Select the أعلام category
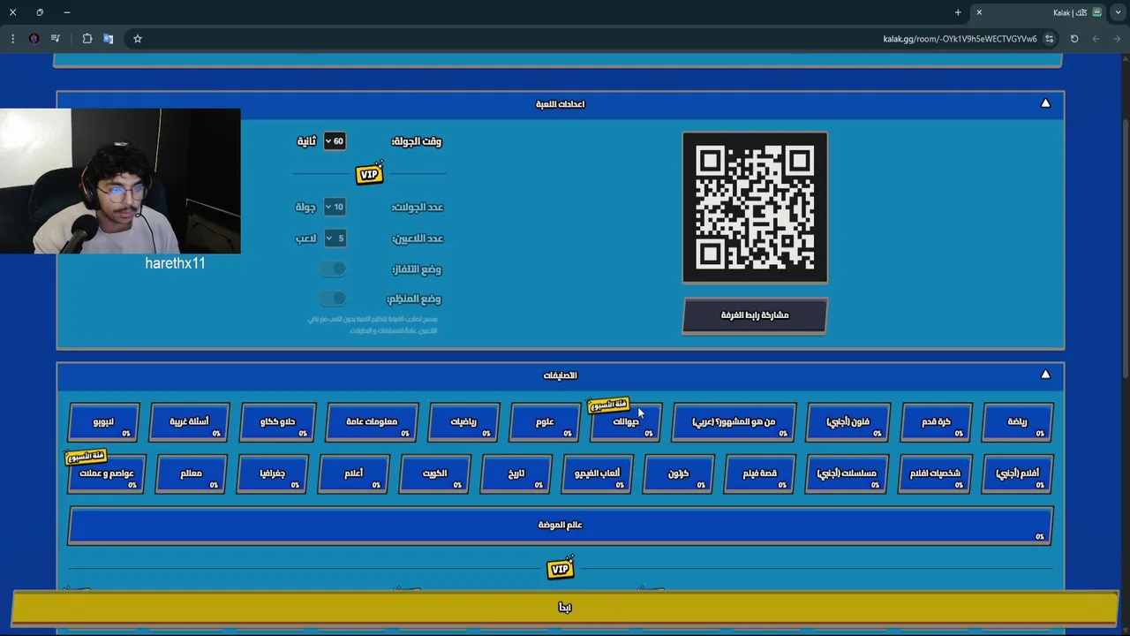The image size is (1130, 636). [353, 473]
